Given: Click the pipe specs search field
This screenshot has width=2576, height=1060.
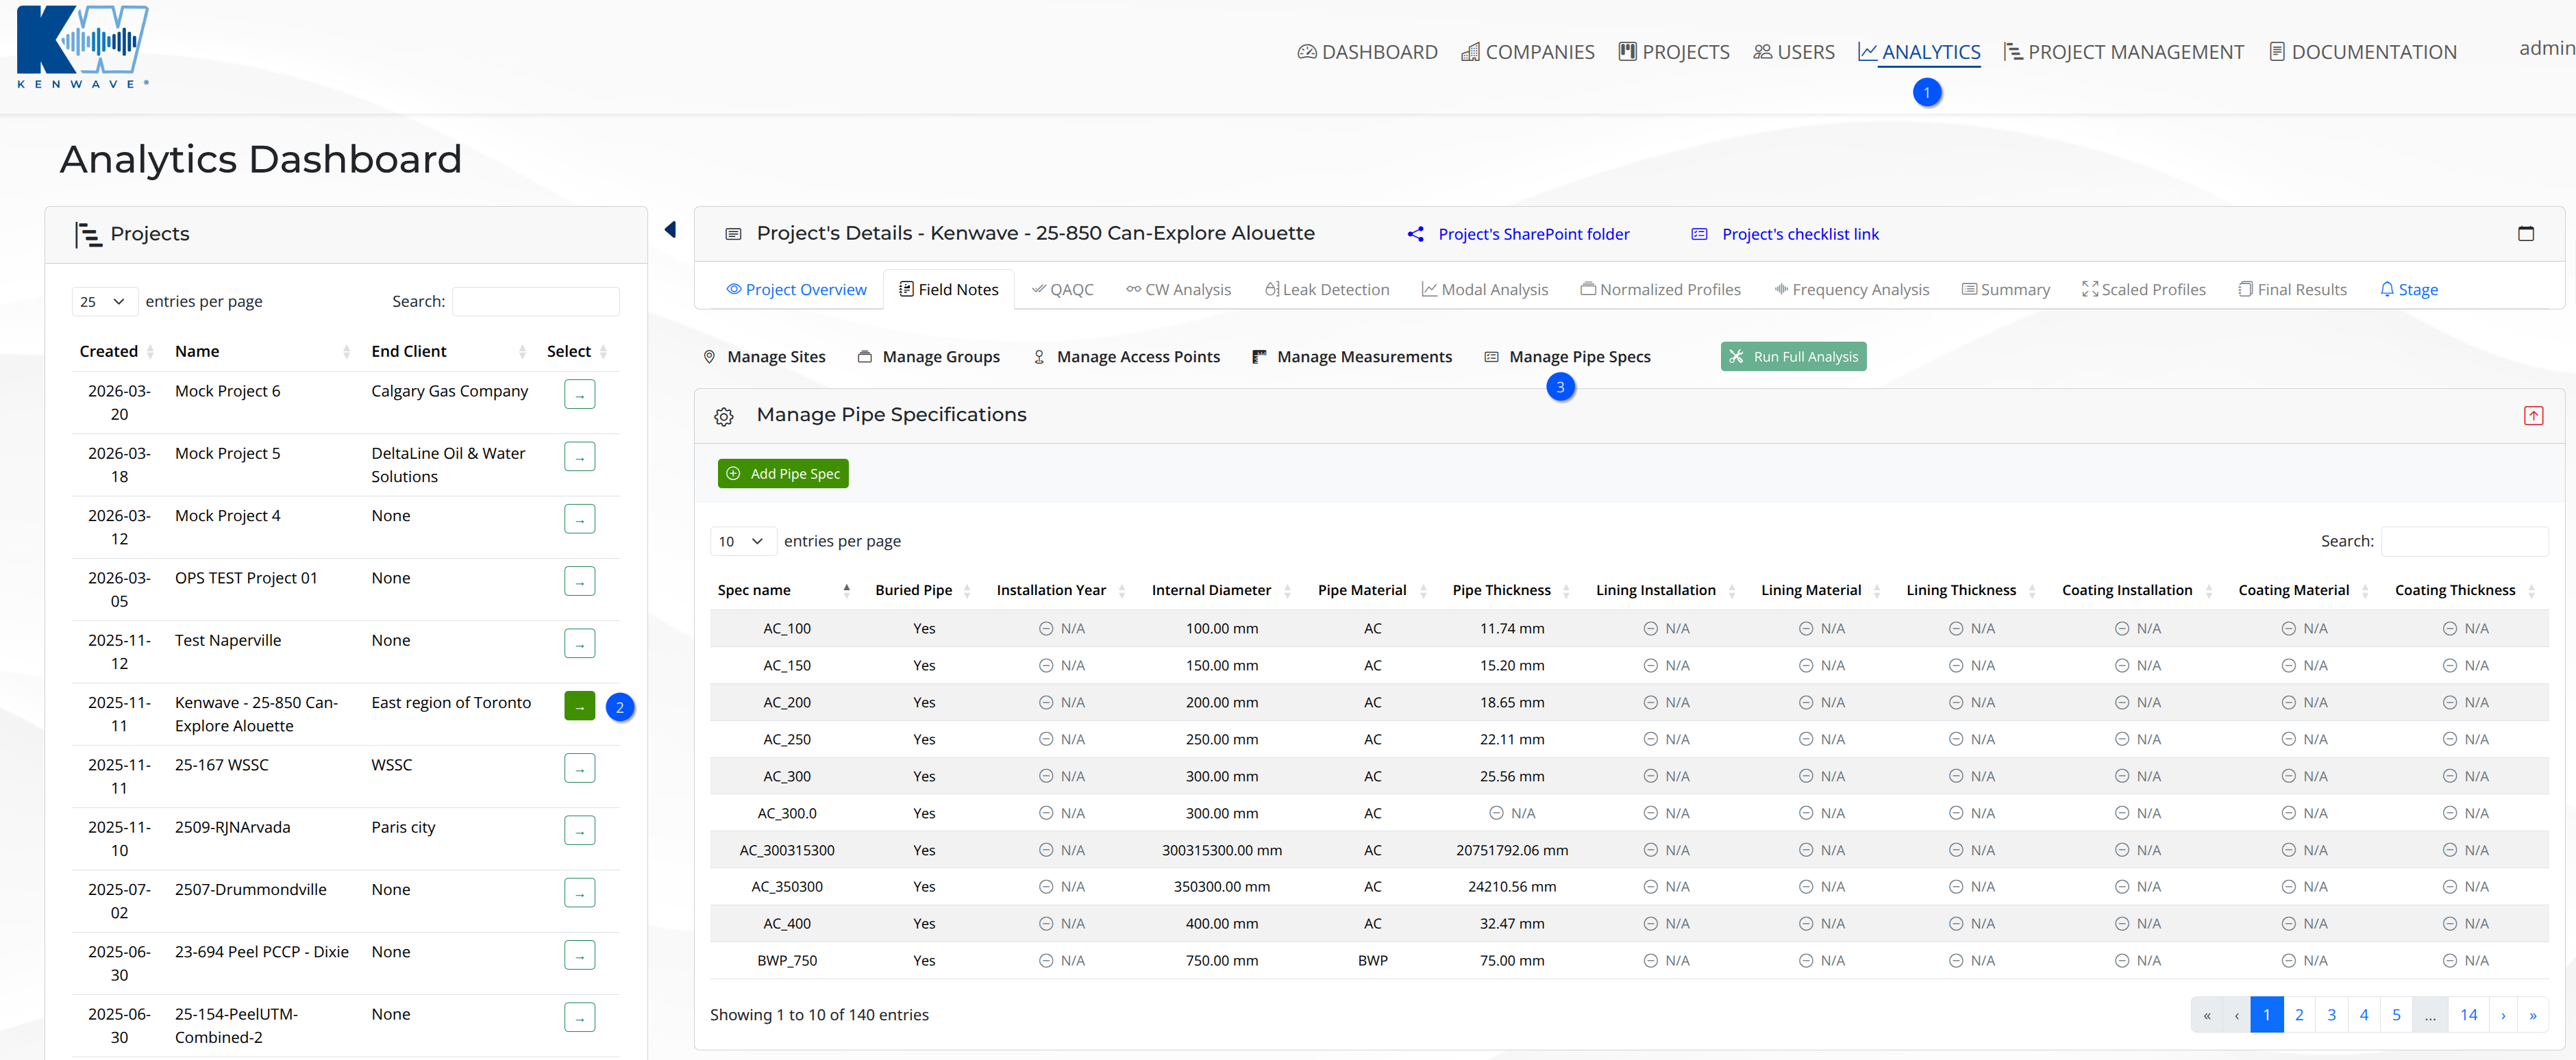Looking at the screenshot, I should tap(2464, 542).
